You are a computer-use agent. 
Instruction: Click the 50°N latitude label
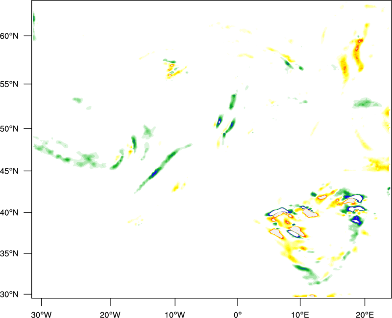[x=9, y=129]
